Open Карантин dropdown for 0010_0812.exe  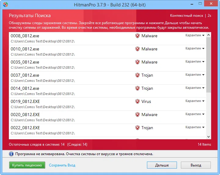(x=195, y=48)
